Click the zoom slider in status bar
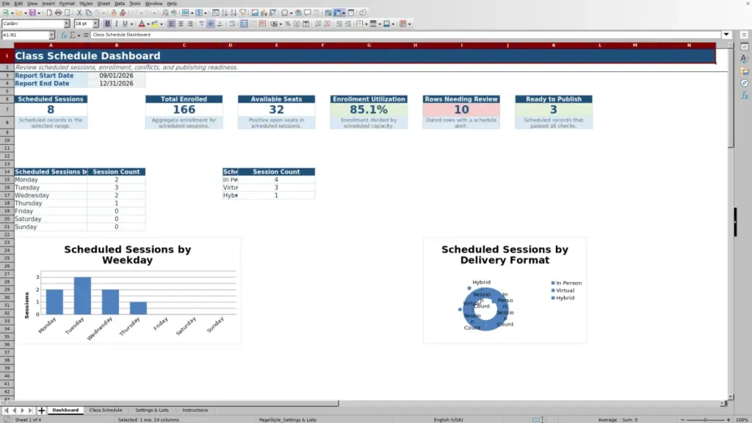The height and width of the screenshot is (423, 752). [x=705, y=419]
